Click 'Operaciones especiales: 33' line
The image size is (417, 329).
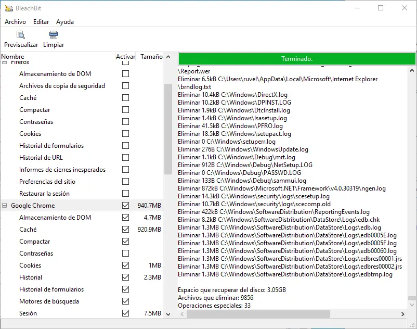pos(214,306)
